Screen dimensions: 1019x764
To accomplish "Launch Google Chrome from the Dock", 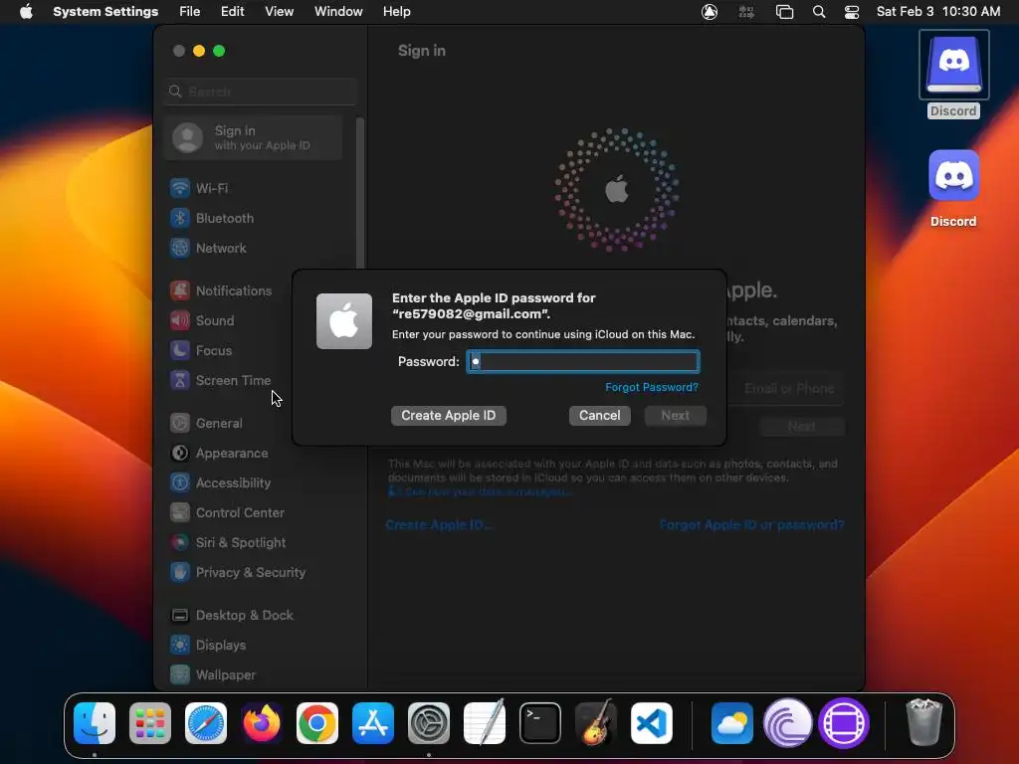I will click(x=317, y=723).
